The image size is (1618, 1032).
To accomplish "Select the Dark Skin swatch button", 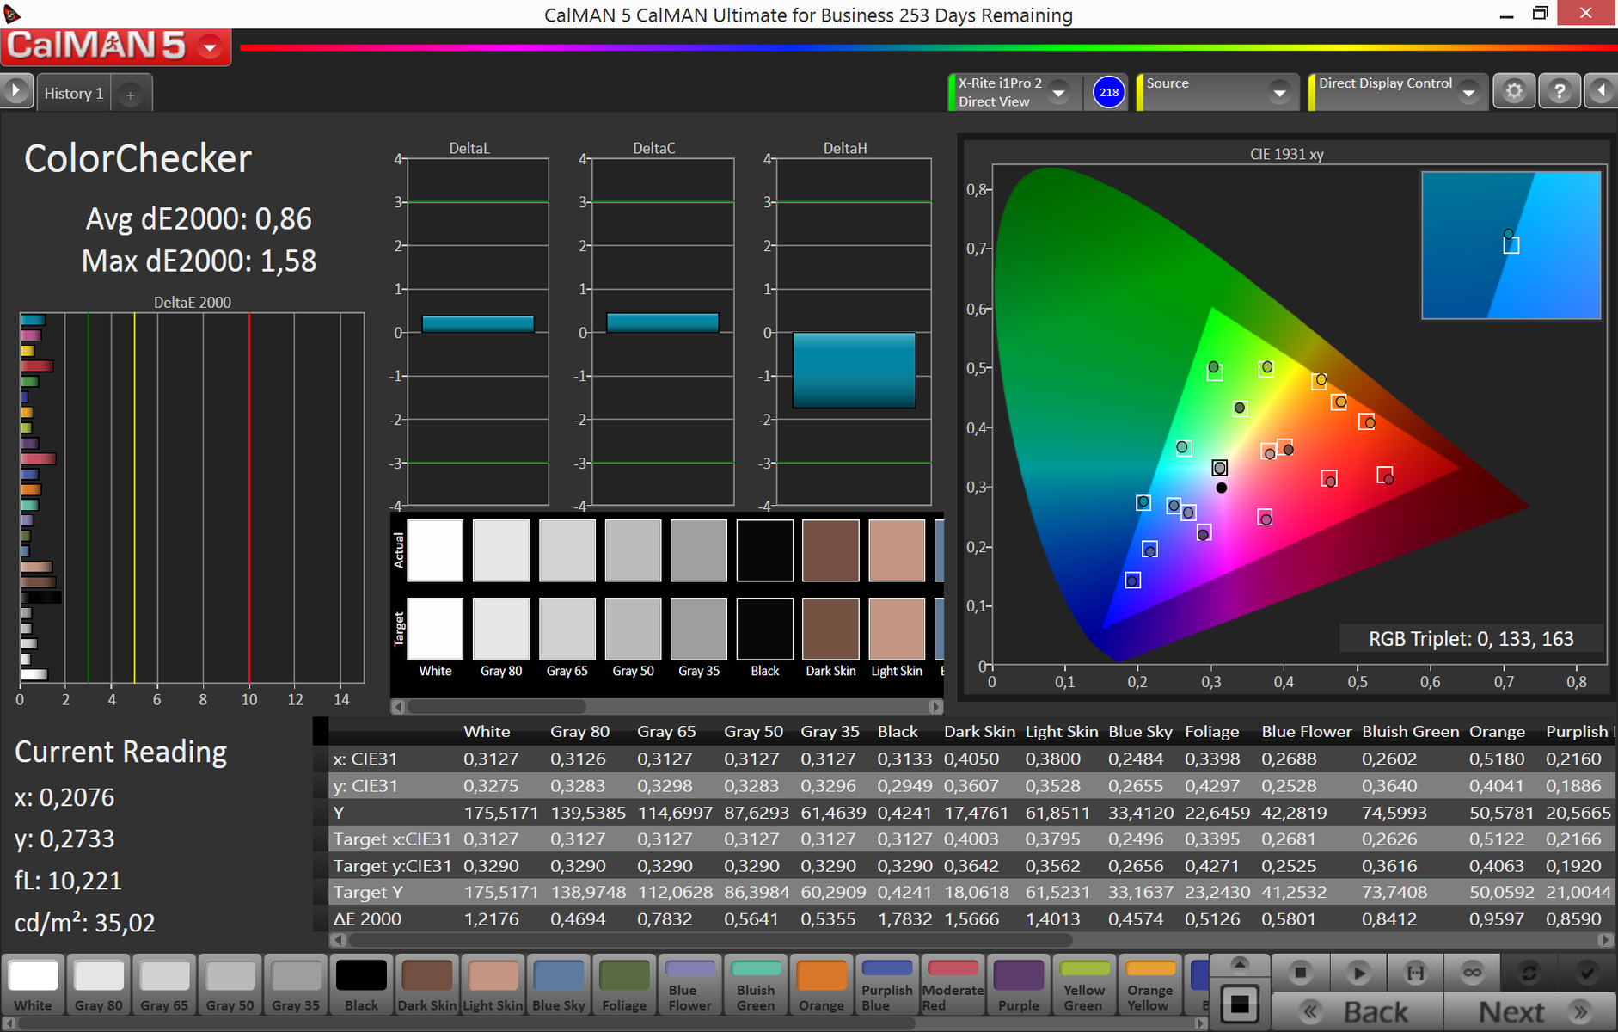I will pos(427,986).
